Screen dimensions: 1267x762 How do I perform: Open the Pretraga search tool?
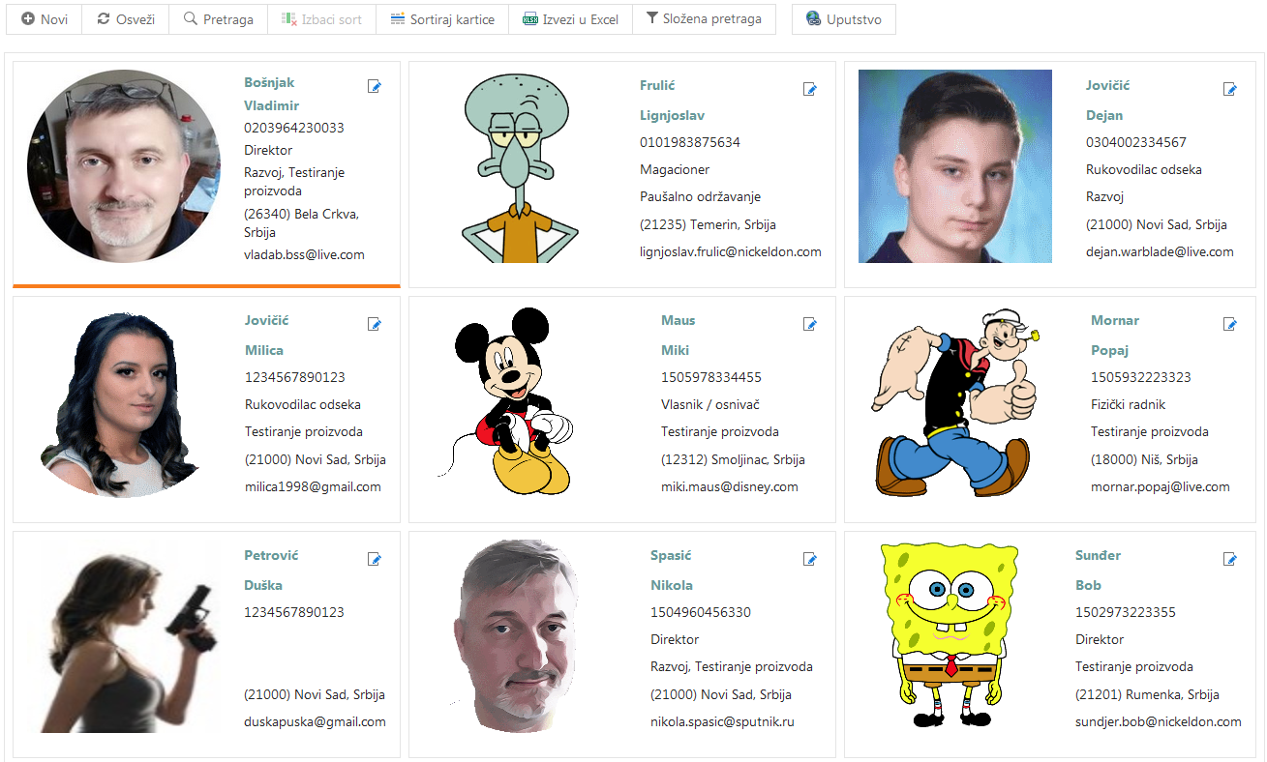coord(218,19)
